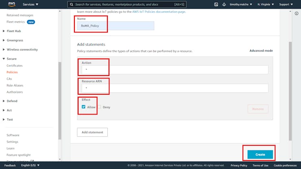Open the N. Virginia region selector
This screenshot has height=169, width=301.
(266, 4)
